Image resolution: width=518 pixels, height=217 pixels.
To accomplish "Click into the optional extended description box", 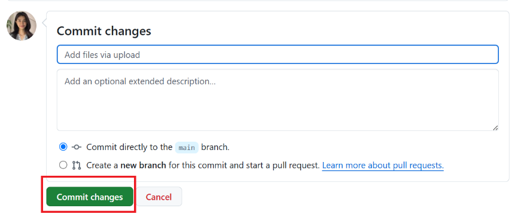I will 278,100.
